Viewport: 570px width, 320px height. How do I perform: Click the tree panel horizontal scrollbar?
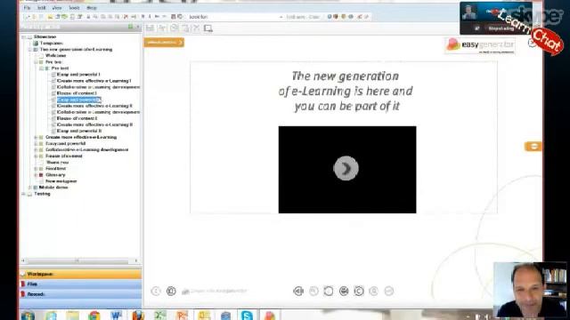click(x=77, y=260)
